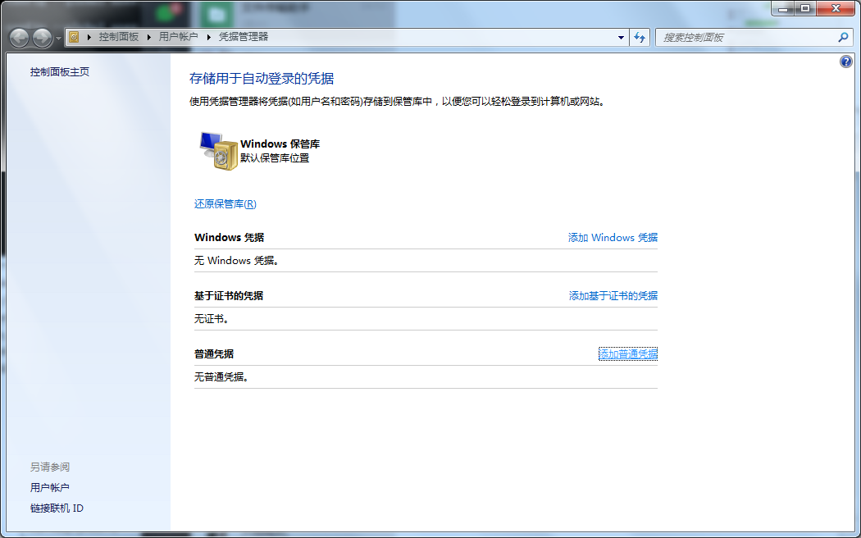Click the Windows 凭据 section heading
Viewport: 861px width, 538px height.
(x=229, y=238)
